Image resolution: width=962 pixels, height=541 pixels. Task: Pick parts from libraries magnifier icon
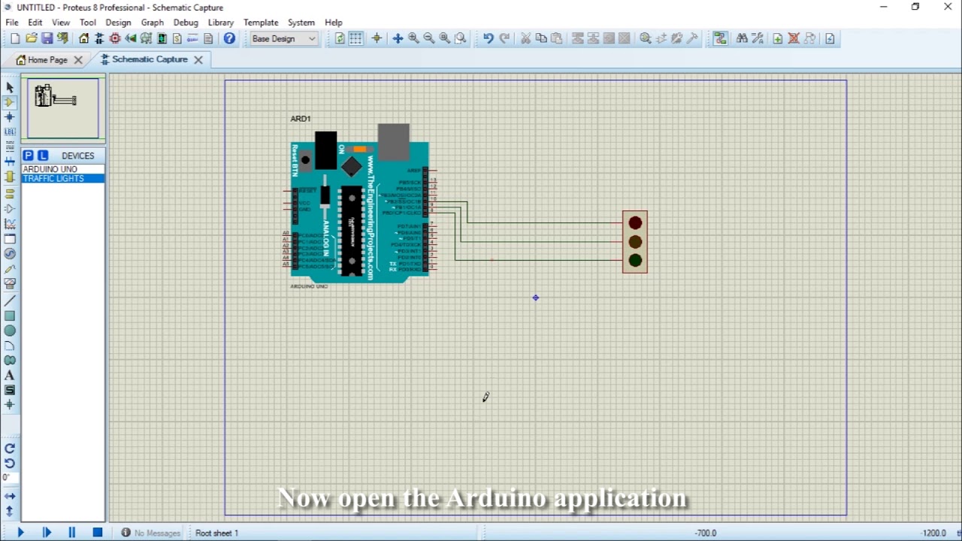(646, 38)
